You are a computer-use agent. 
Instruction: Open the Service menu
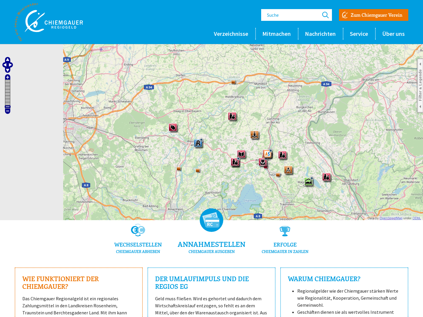(x=359, y=34)
